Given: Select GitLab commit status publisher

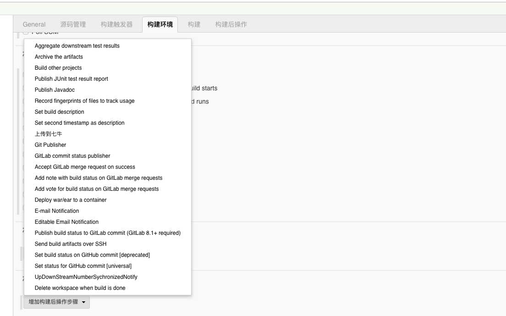Looking at the screenshot, I should [72, 156].
